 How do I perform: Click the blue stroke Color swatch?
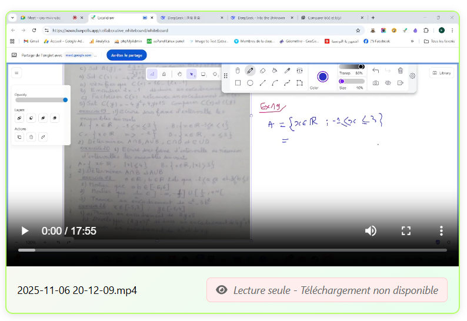pyautogui.click(x=322, y=76)
